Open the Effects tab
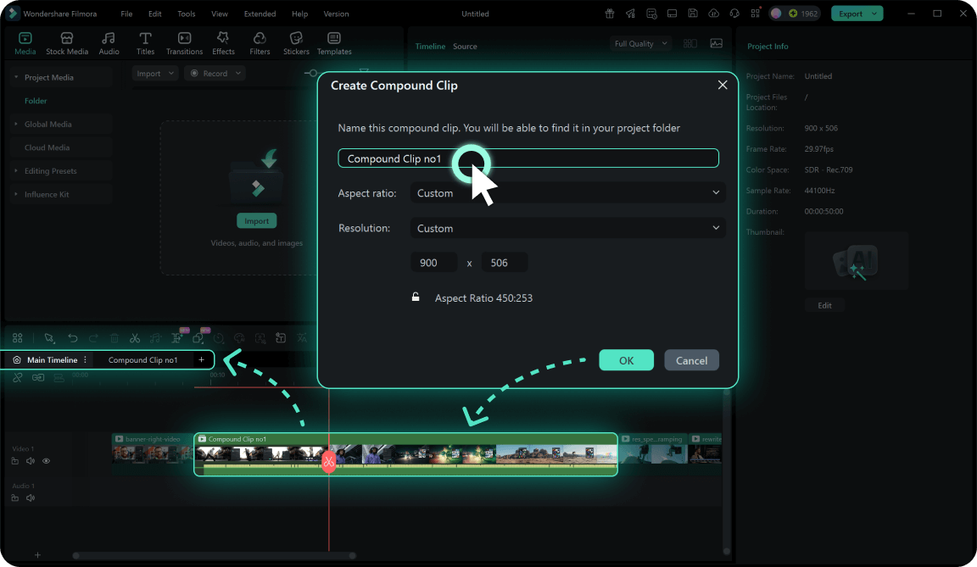The image size is (977, 567). click(x=223, y=43)
